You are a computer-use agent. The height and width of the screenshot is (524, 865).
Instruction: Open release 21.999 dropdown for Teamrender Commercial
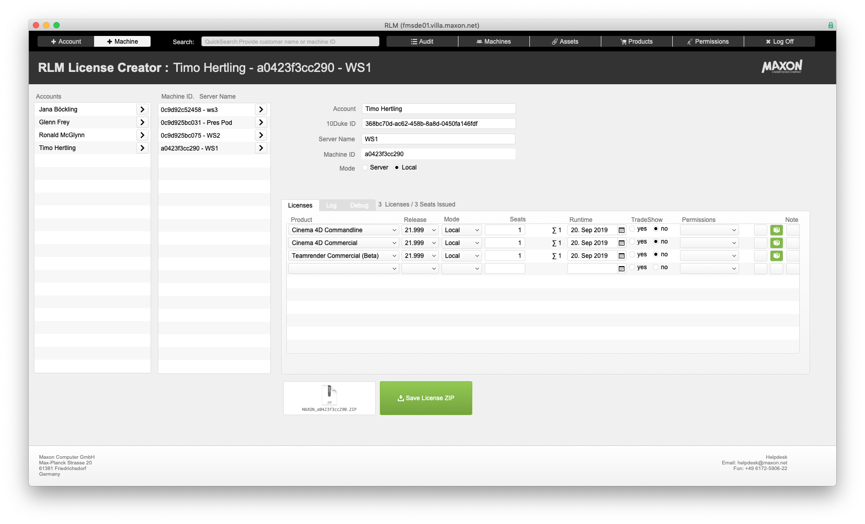click(x=420, y=256)
